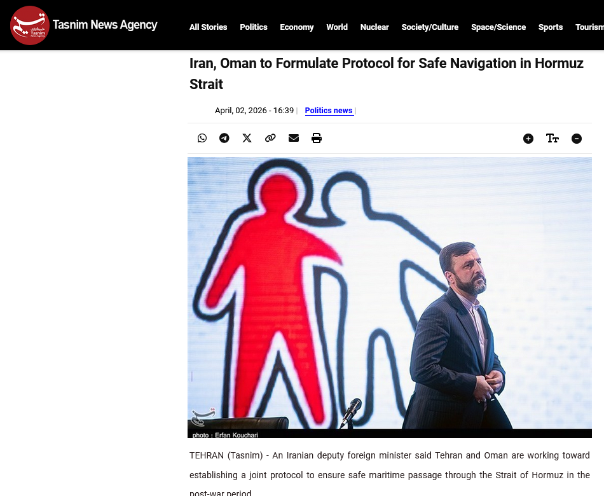Copy article link icon
Image resolution: width=604 pixels, height=496 pixels.
click(x=270, y=138)
